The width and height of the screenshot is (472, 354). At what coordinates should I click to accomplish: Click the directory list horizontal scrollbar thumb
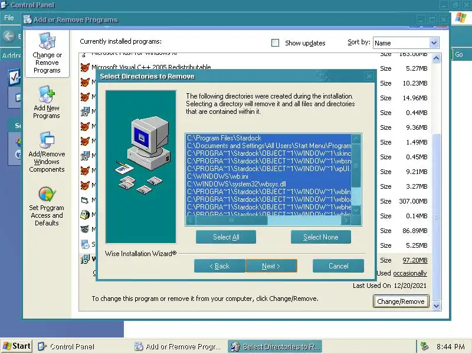click(x=231, y=221)
